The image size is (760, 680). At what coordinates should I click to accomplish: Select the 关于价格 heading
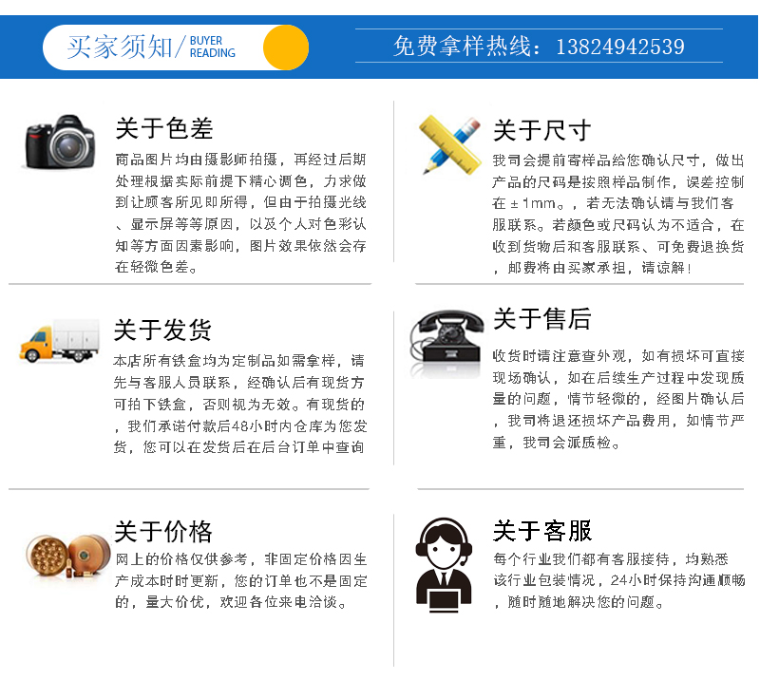pyautogui.click(x=163, y=532)
